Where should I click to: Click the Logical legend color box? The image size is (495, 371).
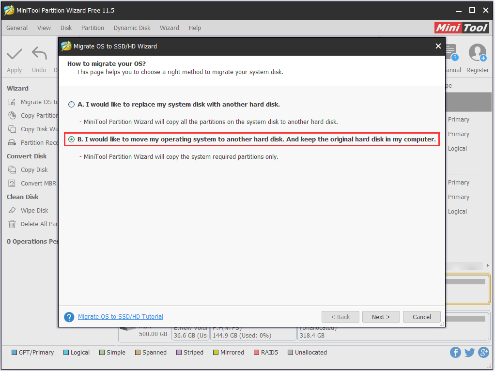66,353
